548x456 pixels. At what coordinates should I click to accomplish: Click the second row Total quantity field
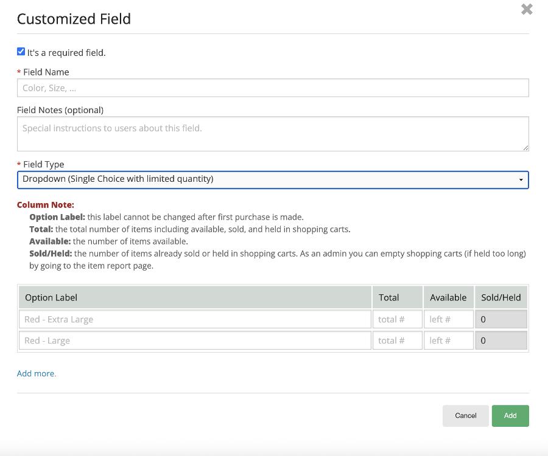[x=397, y=340]
